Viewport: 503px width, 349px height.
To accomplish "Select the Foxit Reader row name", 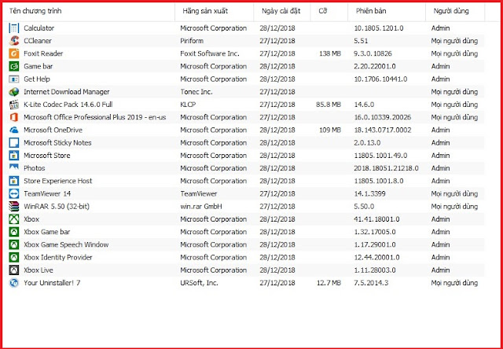I will point(43,53).
